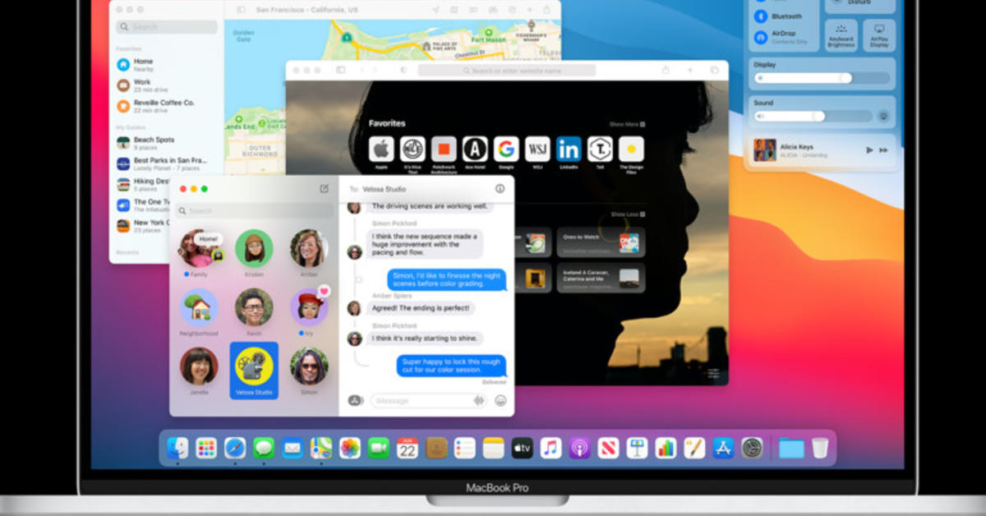The height and width of the screenshot is (516, 986).
Task: Open Reminders in the Dock
Action: tap(465, 448)
